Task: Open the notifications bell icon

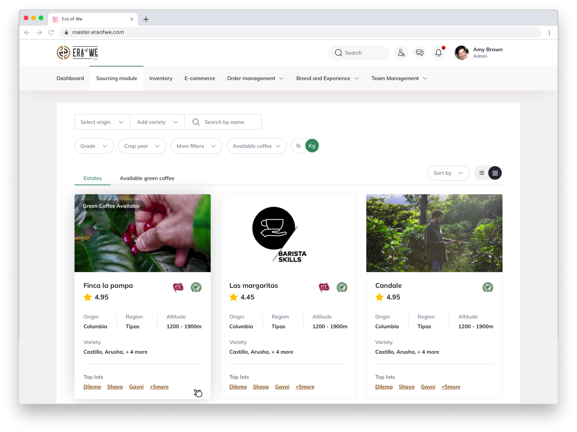Action: tap(438, 53)
